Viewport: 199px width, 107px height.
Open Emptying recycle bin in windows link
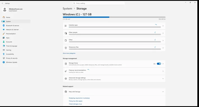(x=79, y=98)
